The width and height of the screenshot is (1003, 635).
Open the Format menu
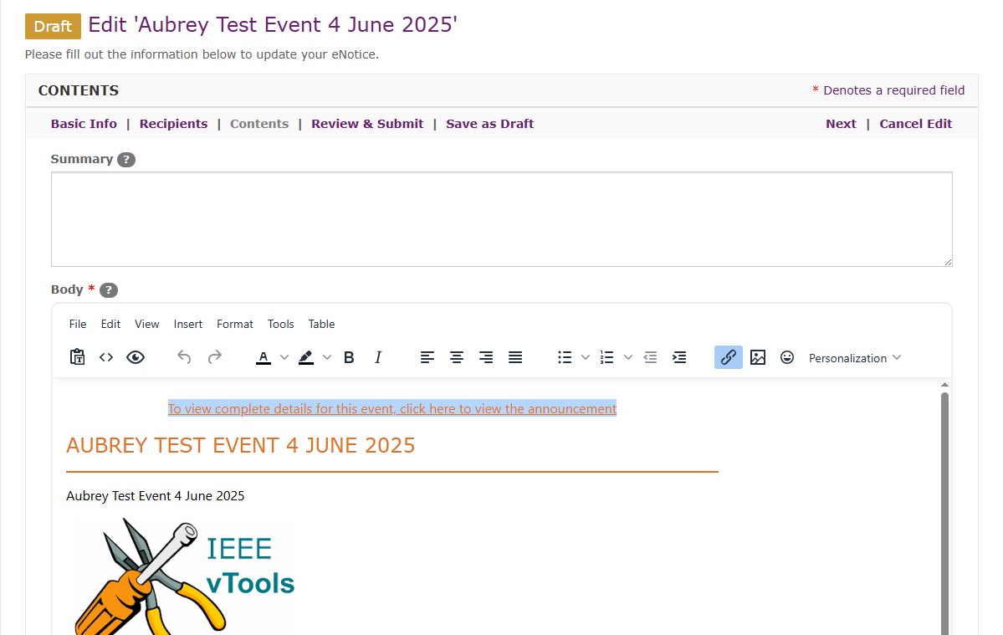coord(235,324)
